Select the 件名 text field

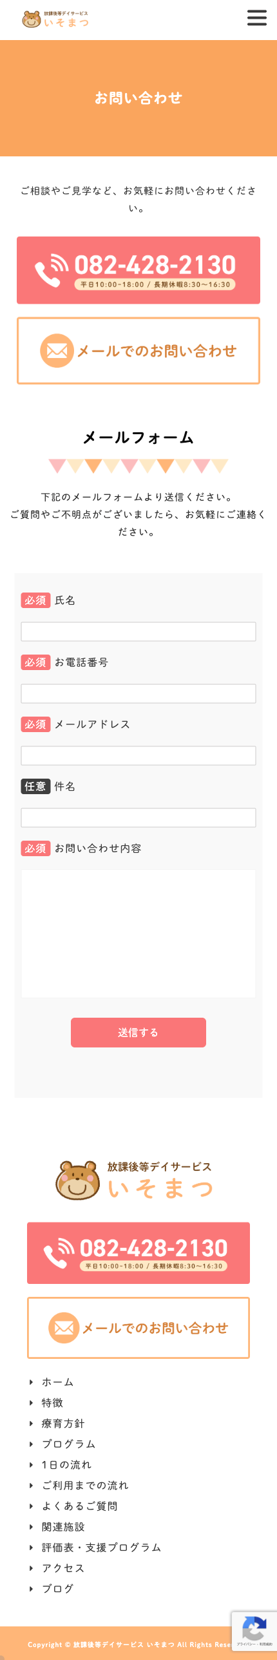[138, 817]
